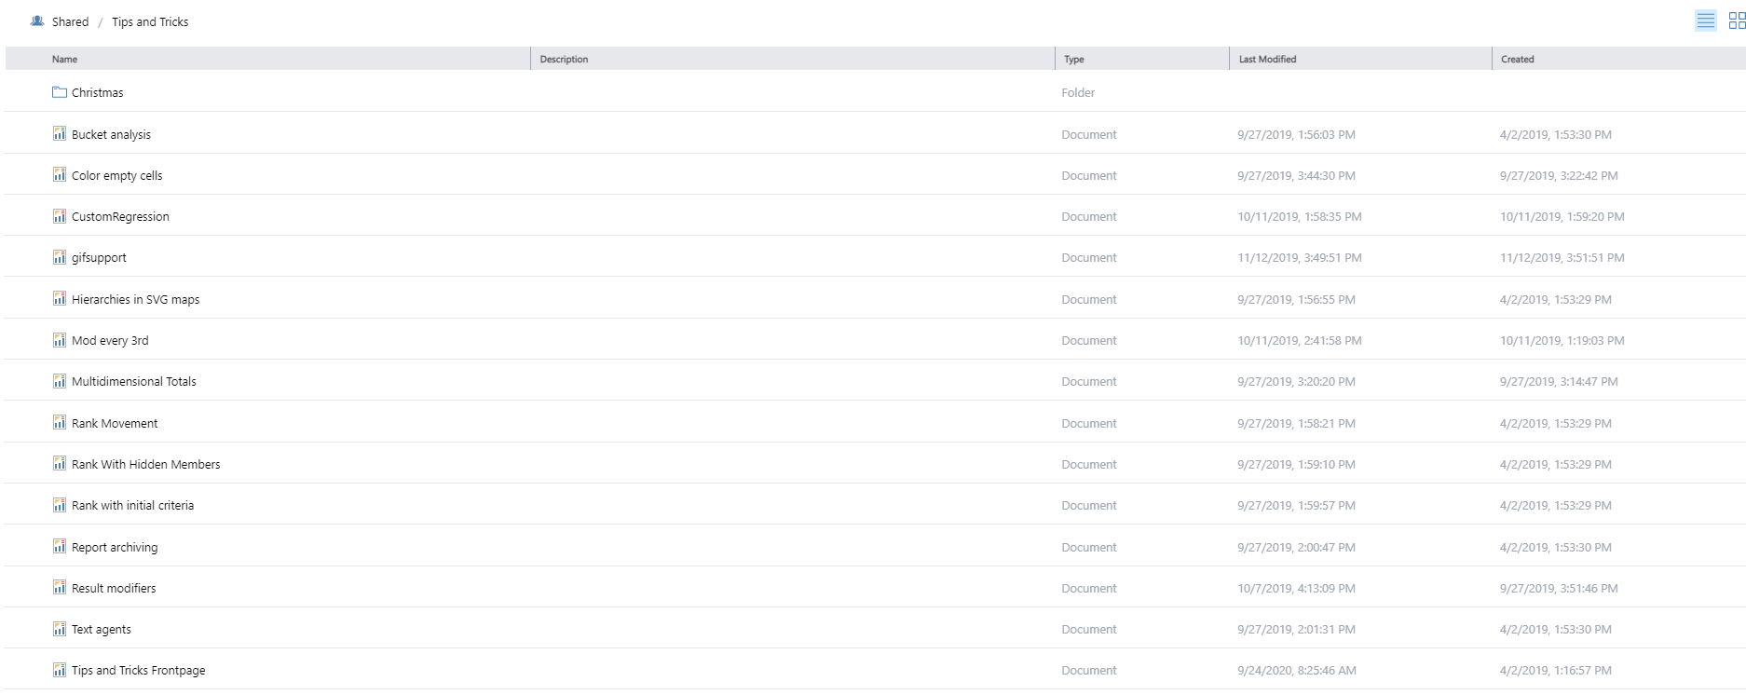The height and width of the screenshot is (695, 1746).
Task: Open Report archiving document name
Action: pos(115,547)
